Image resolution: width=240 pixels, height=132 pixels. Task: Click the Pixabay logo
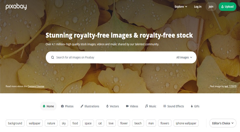16,7
